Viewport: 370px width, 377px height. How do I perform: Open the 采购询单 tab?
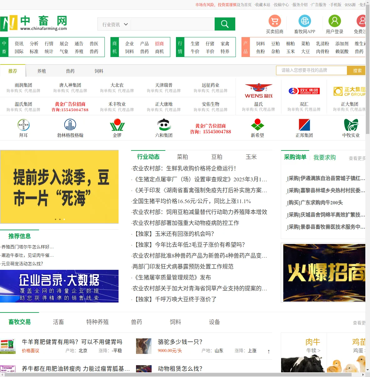click(x=295, y=157)
